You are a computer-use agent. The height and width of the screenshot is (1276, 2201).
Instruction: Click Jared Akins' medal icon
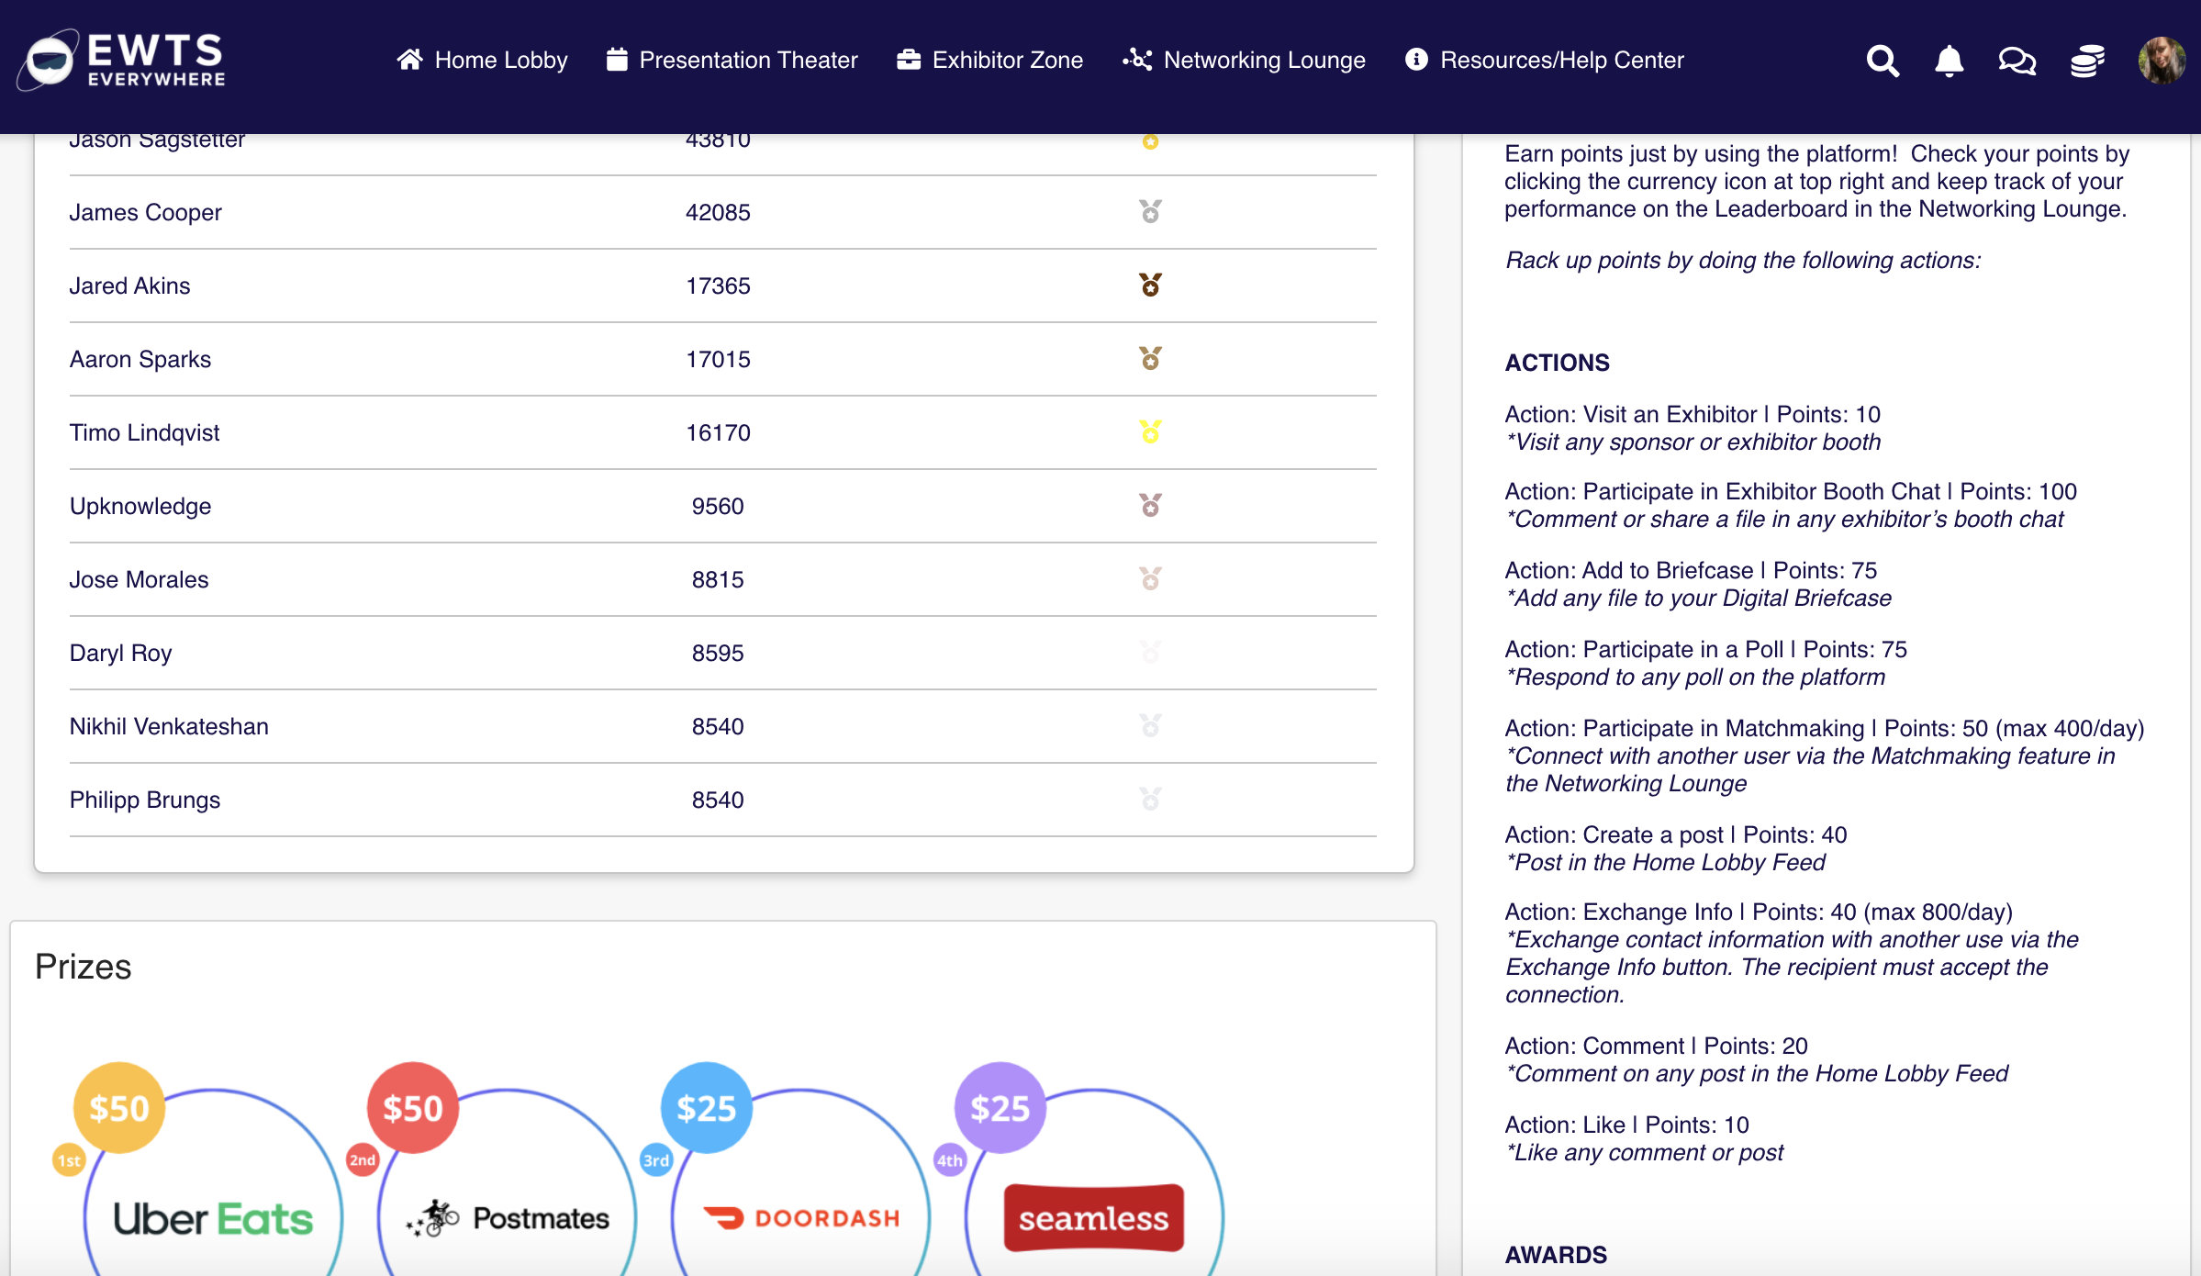[x=1150, y=285]
